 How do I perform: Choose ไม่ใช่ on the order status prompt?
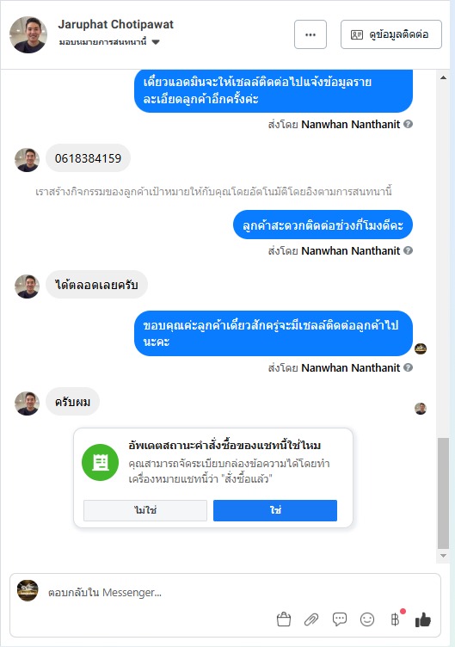pos(145,510)
